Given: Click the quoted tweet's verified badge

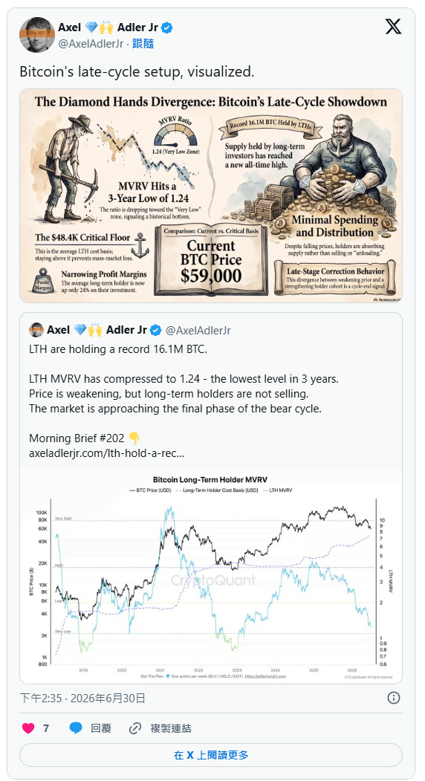Looking at the screenshot, I should coord(156,330).
